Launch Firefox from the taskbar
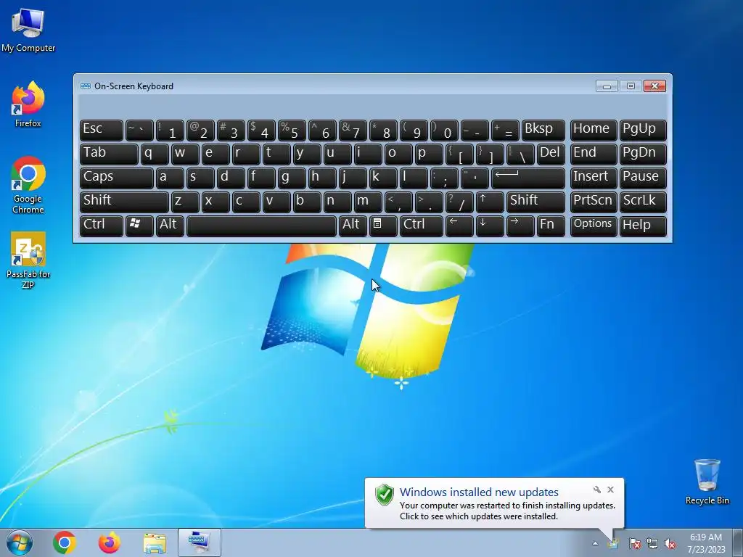Viewport: 743px width, 557px height. point(110,542)
